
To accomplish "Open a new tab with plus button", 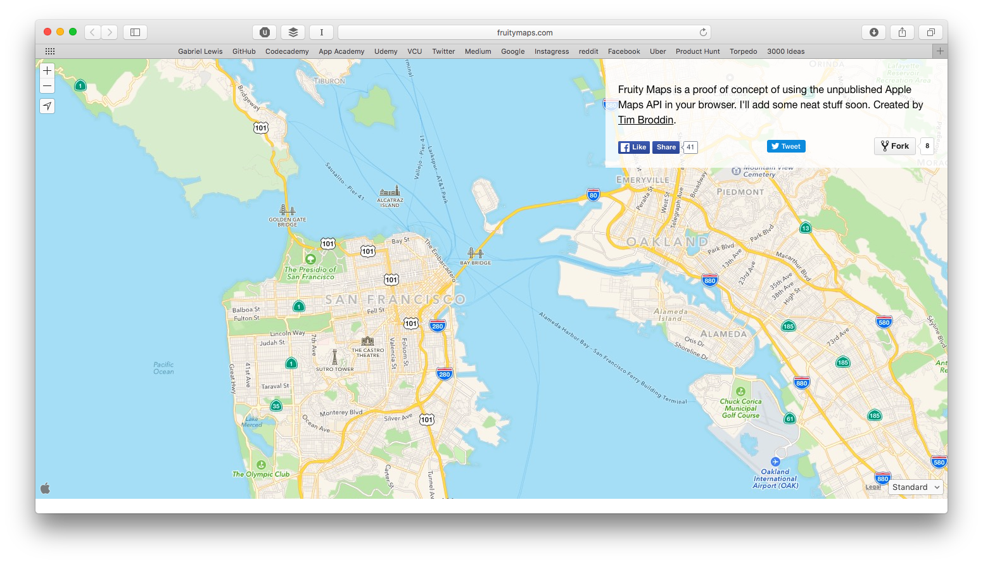I will (x=941, y=51).
